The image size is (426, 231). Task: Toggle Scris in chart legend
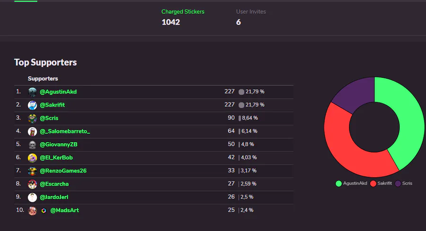[404, 183]
